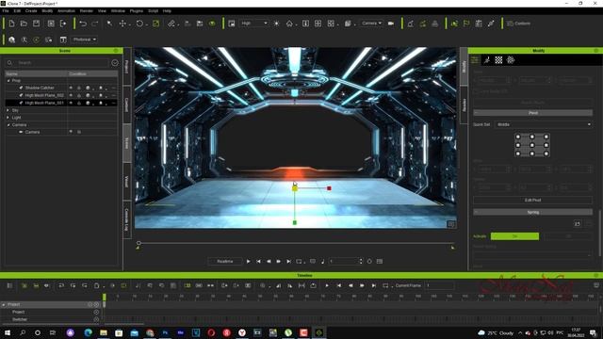Screen dimensions: 603x339
Task: Expand the Light tree group
Action: pyautogui.click(x=8, y=118)
